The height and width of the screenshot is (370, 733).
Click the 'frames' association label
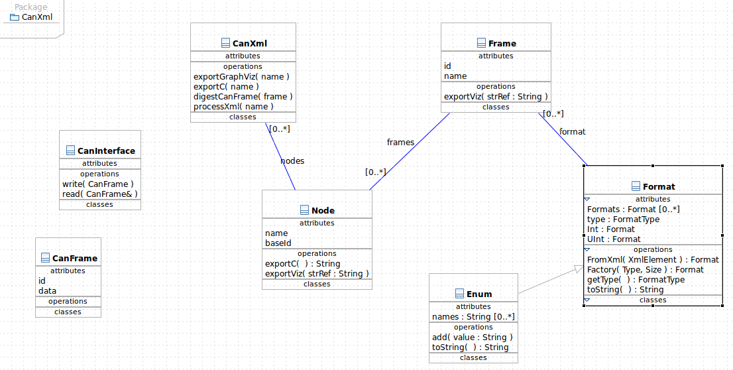[x=400, y=142]
